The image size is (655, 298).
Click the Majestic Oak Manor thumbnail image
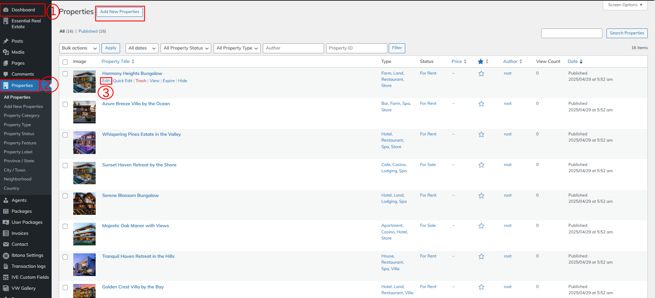coord(84,234)
